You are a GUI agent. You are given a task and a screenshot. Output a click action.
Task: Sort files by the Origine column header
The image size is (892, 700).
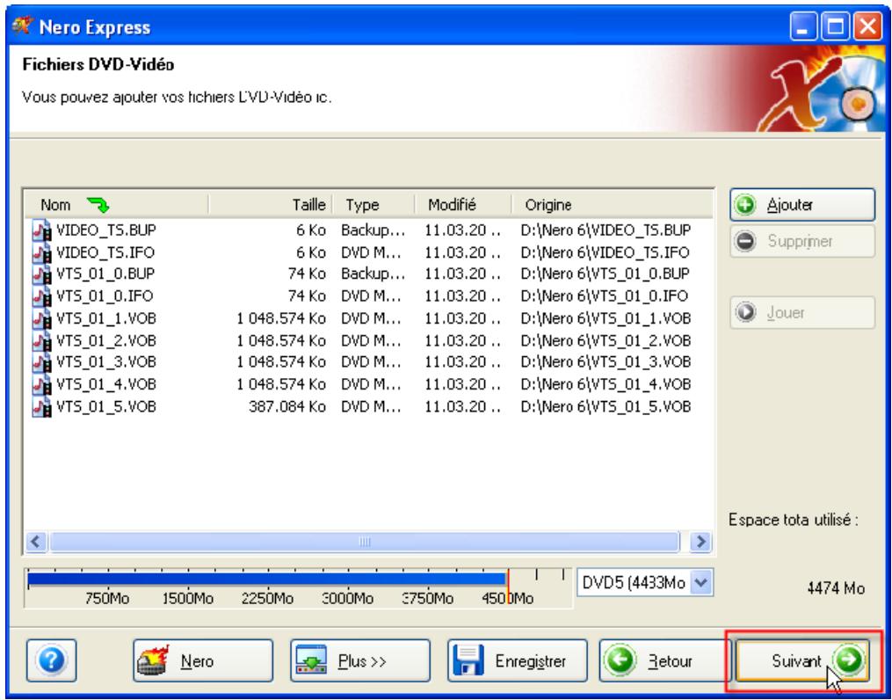pyautogui.click(x=612, y=205)
